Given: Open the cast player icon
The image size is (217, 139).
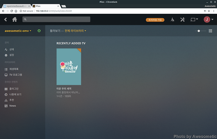Looking at the screenshot, I should tap(193, 20).
